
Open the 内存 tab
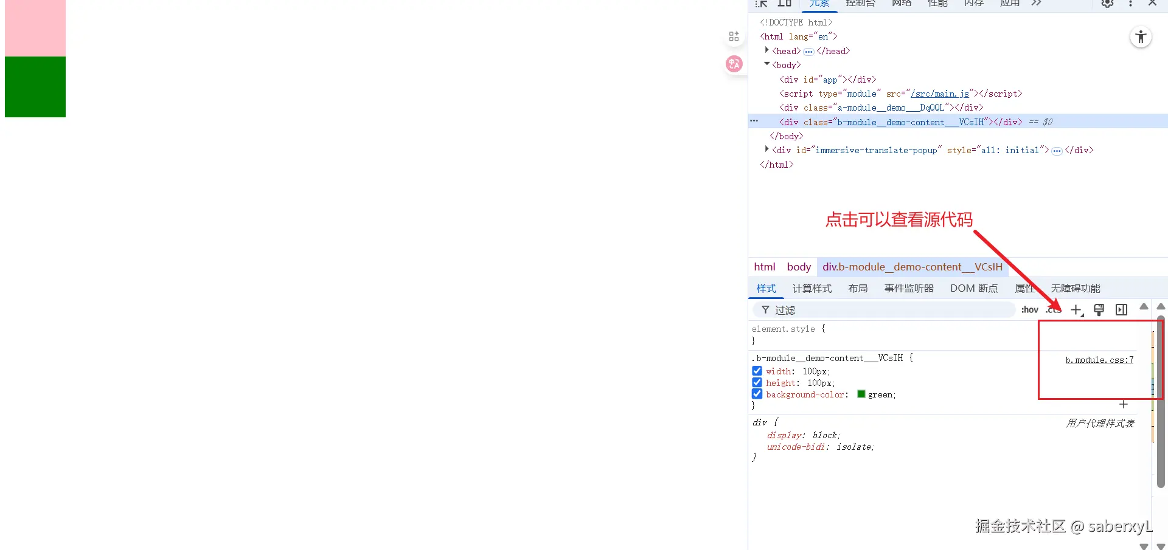[974, 4]
